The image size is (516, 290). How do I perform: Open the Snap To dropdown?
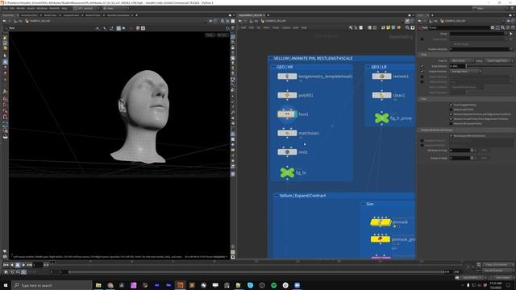[x=462, y=61]
